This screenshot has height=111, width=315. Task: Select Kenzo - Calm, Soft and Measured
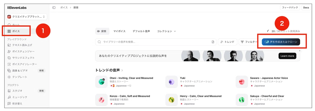click(x=130, y=96)
